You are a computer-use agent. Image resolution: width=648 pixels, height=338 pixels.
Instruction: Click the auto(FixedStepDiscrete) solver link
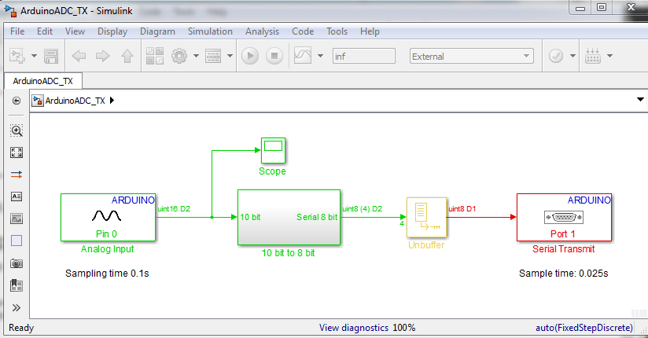point(584,328)
